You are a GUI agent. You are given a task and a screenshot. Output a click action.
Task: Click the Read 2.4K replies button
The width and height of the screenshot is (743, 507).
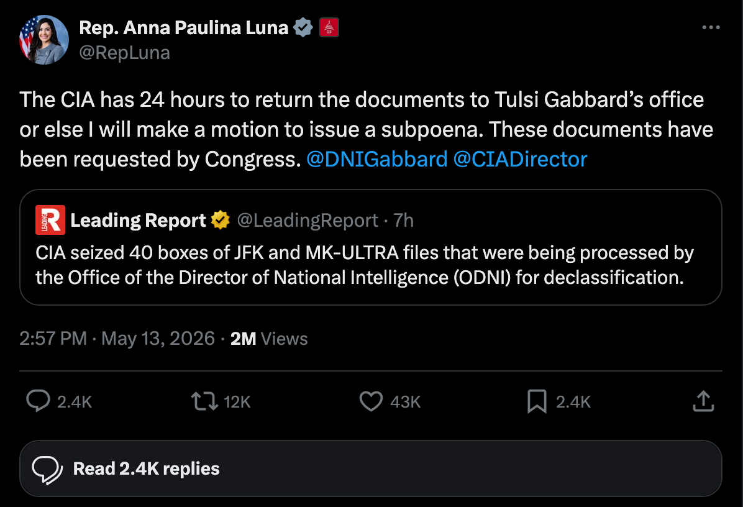click(x=370, y=468)
